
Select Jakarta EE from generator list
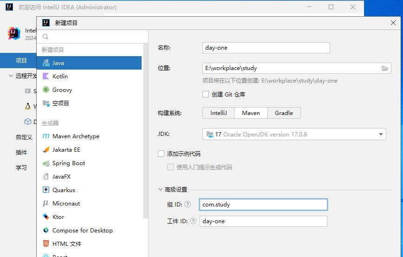coord(66,150)
